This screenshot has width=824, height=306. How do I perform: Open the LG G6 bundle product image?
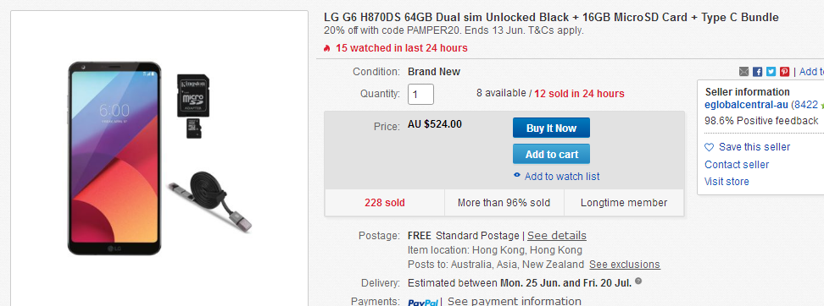click(x=159, y=158)
